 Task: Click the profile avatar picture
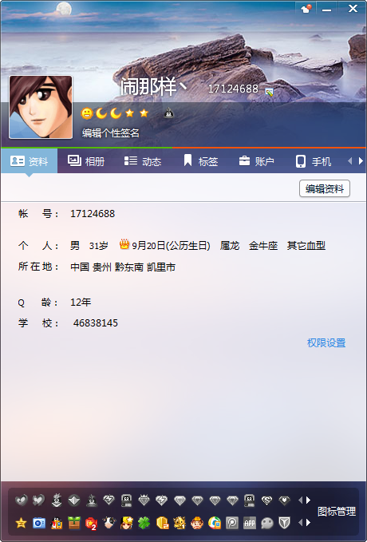(41, 107)
